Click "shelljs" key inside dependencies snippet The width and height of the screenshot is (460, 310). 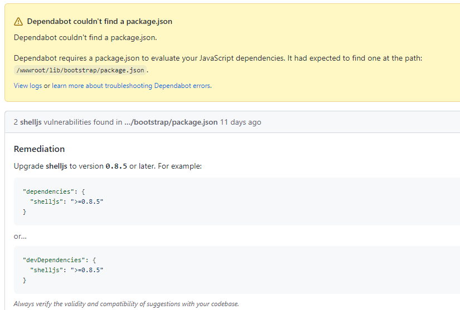[46, 201]
